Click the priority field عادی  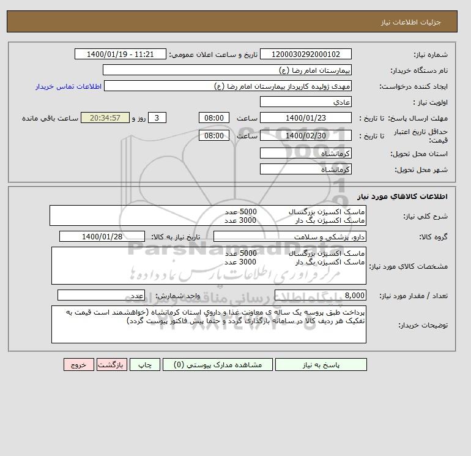tap(305, 102)
